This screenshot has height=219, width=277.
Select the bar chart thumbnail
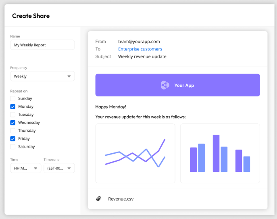(x=220, y=153)
